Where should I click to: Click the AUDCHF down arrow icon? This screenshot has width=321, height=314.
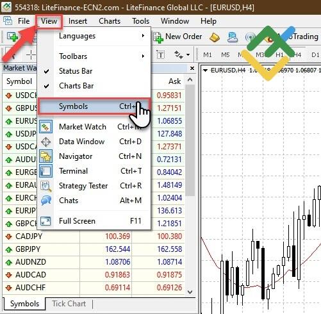pyautogui.click(x=8, y=288)
